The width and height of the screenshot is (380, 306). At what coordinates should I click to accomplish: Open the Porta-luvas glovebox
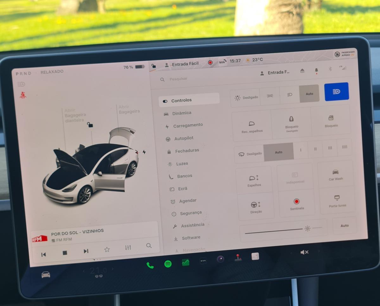tap(337, 201)
